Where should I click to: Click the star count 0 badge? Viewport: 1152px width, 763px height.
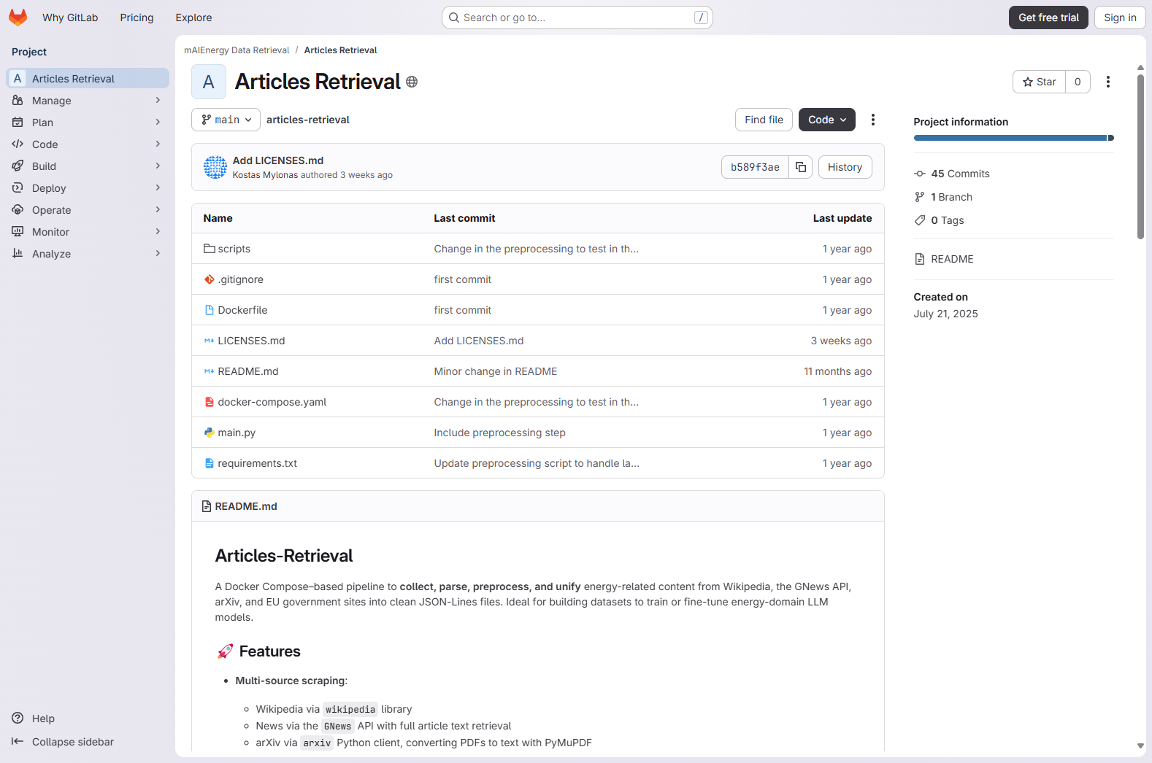pyautogui.click(x=1078, y=82)
